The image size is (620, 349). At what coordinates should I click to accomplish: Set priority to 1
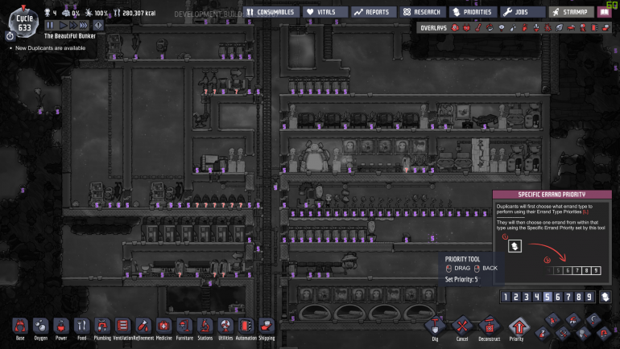tap(506, 297)
